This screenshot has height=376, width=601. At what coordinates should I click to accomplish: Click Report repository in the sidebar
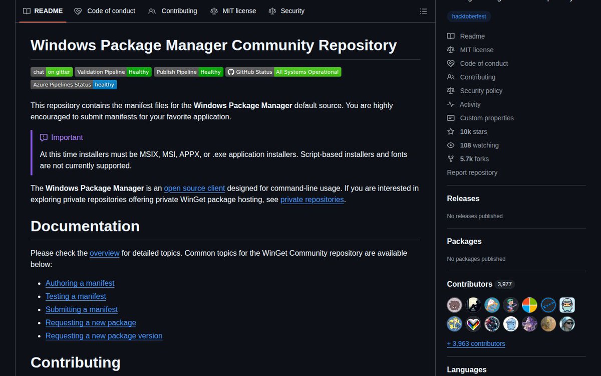click(472, 172)
